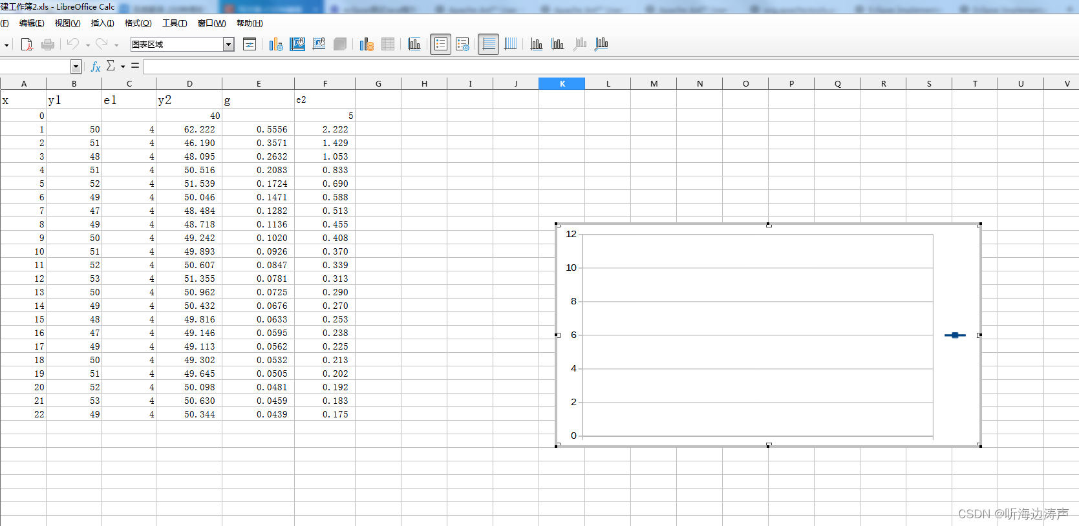Select cell containing 0.175
This screenshot has width=1079, height=526.
click(325, 414)
